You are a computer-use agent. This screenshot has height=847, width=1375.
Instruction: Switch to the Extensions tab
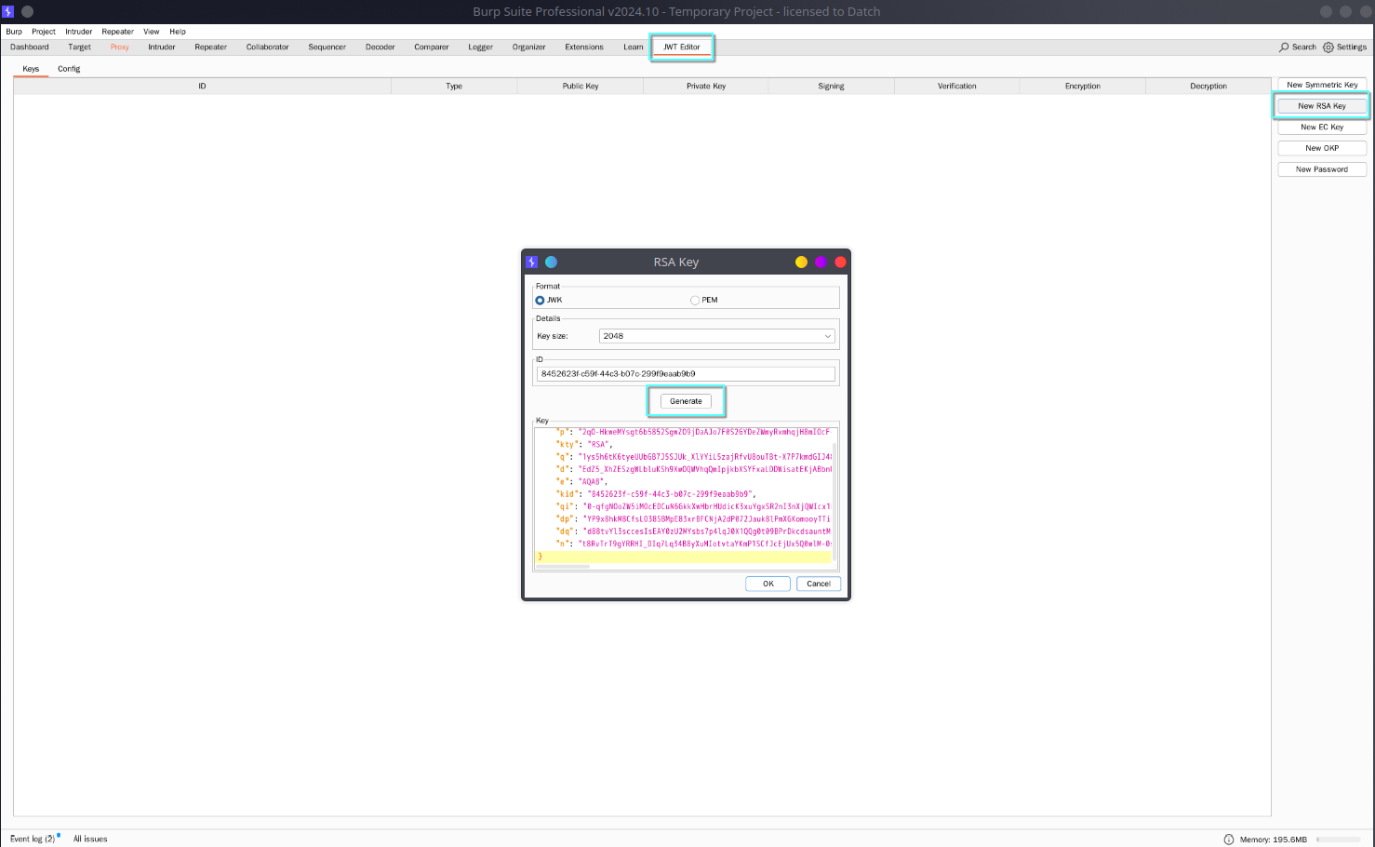tap(584, 47)
